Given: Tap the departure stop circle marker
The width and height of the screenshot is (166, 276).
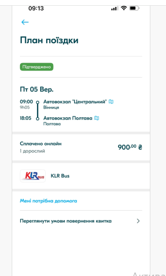Looking at the screenshot, I should coord(37,102).
